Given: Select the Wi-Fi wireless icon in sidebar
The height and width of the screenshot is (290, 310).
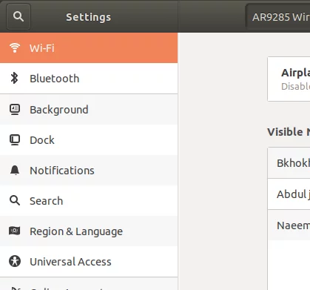Looking at the screenshot, I should click(15, 47).
